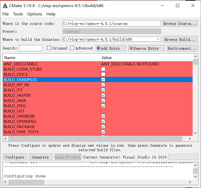Screen dimensions: 201x188
Task: Select the BUILD_PACKAGE row name
Action: [x=19, y=127]
